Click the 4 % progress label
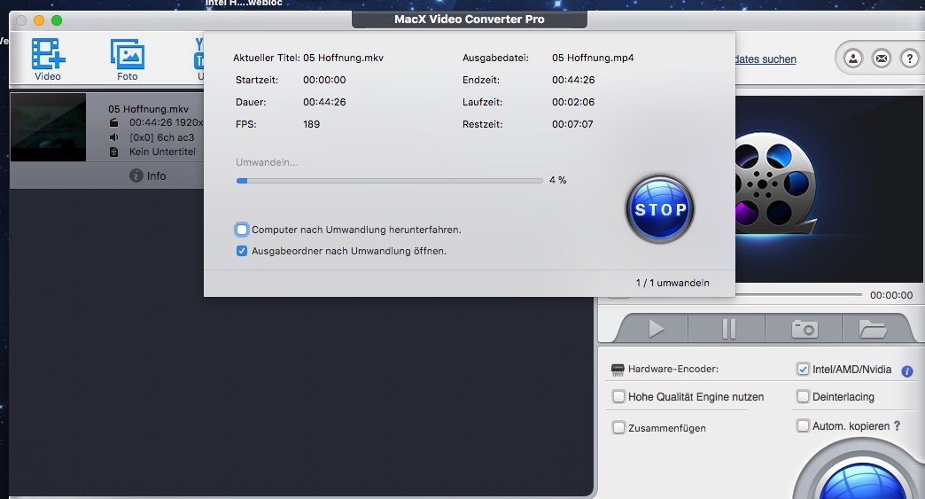The image size is (925, 499). [x=557, y=181]
